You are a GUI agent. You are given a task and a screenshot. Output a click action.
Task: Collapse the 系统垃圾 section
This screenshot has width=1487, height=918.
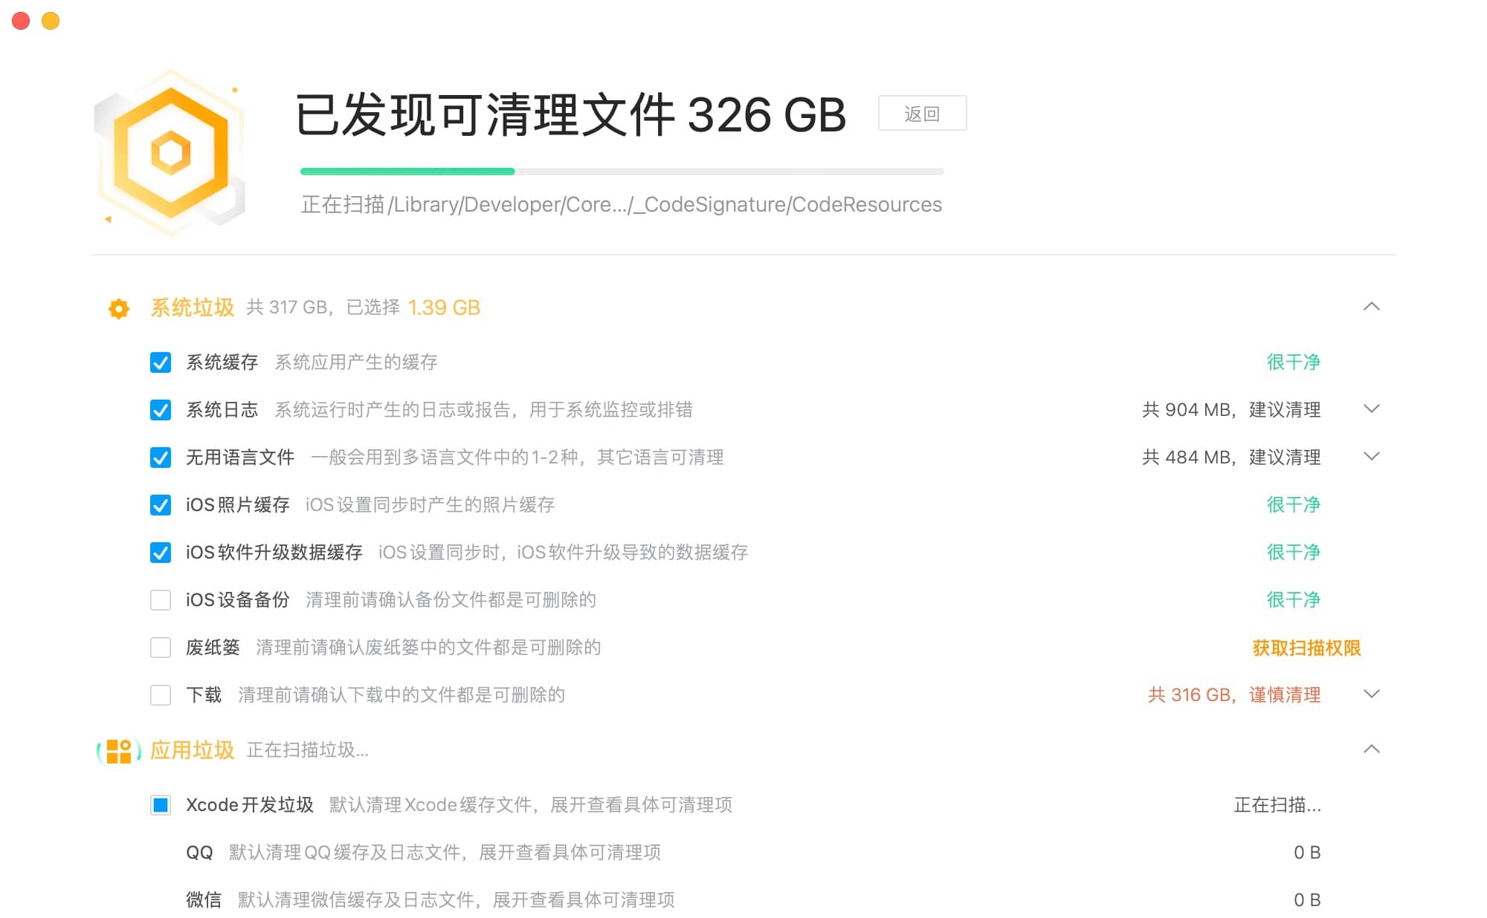1373,307
